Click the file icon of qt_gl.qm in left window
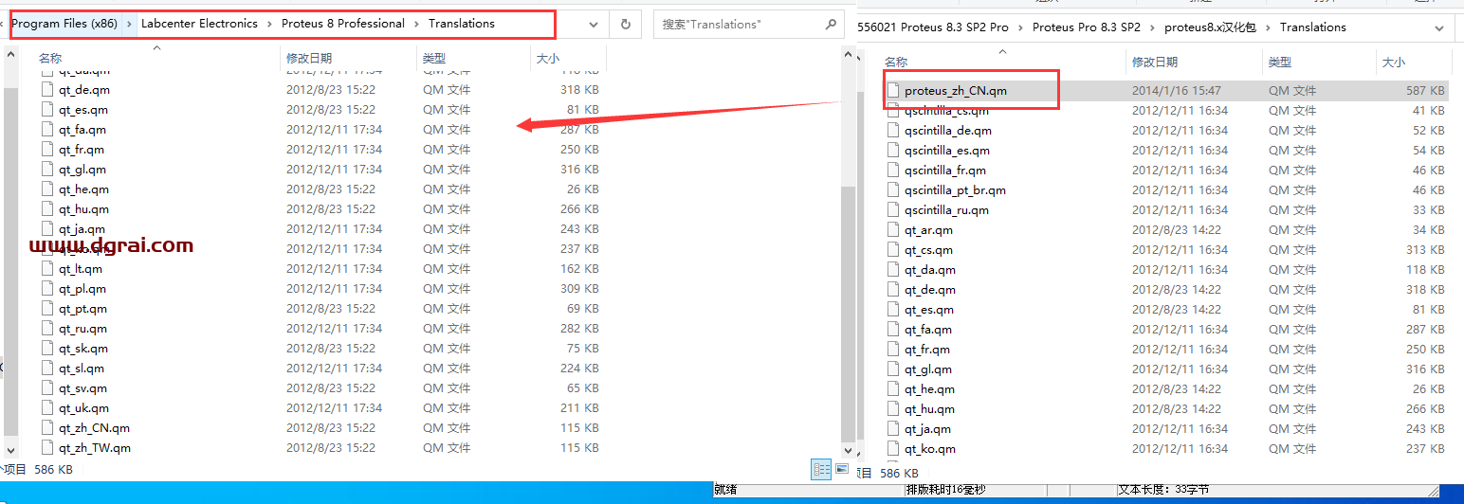 pos(49,170)
